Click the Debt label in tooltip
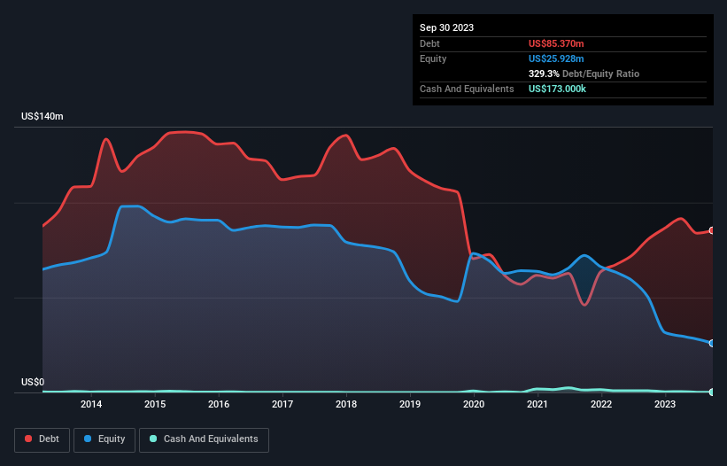Image resolution: width=727 pixels, height=466 pixels. click(x=429, y=43)
